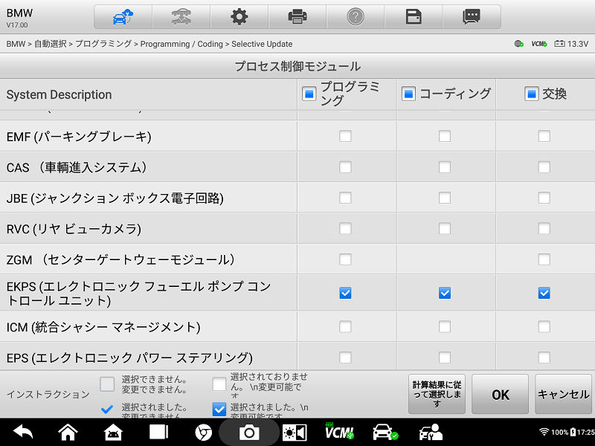The width and height of the screenshot is (595, 446).
Task: Open VCM manager in bottom bar
Action: click(339, 432)
